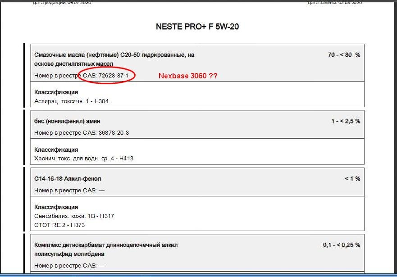Select the line starting "Комплекс дитиокарбамат длинноцепочечный"

coord(106,245)
